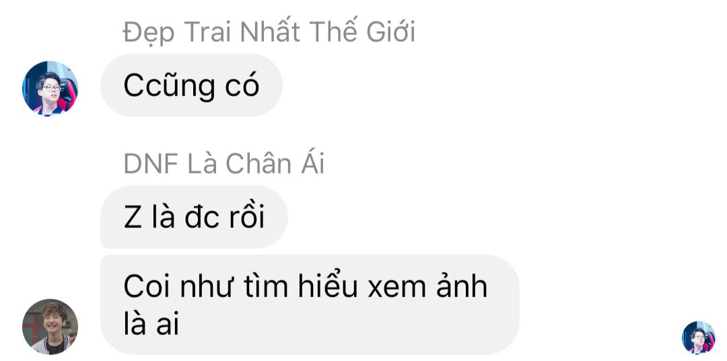Image resolution: width=727 pixels, height=361 pixels.
Task: Tap the small seen-by avatar at bottom right
Action: (698, 337)
